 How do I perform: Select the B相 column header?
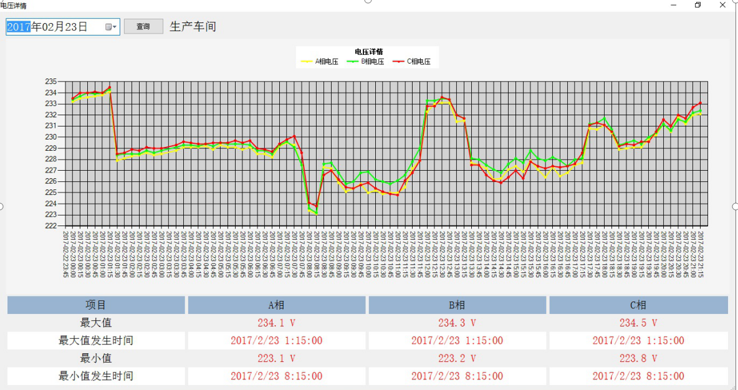click(457, 305)
